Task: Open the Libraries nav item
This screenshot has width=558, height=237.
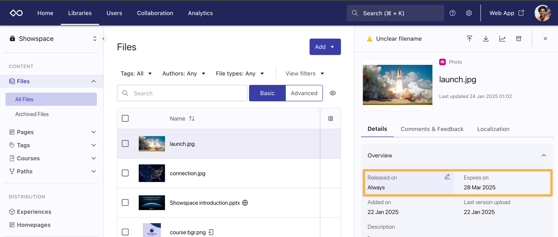Action: pyautogui.click(x=80, y=13)
